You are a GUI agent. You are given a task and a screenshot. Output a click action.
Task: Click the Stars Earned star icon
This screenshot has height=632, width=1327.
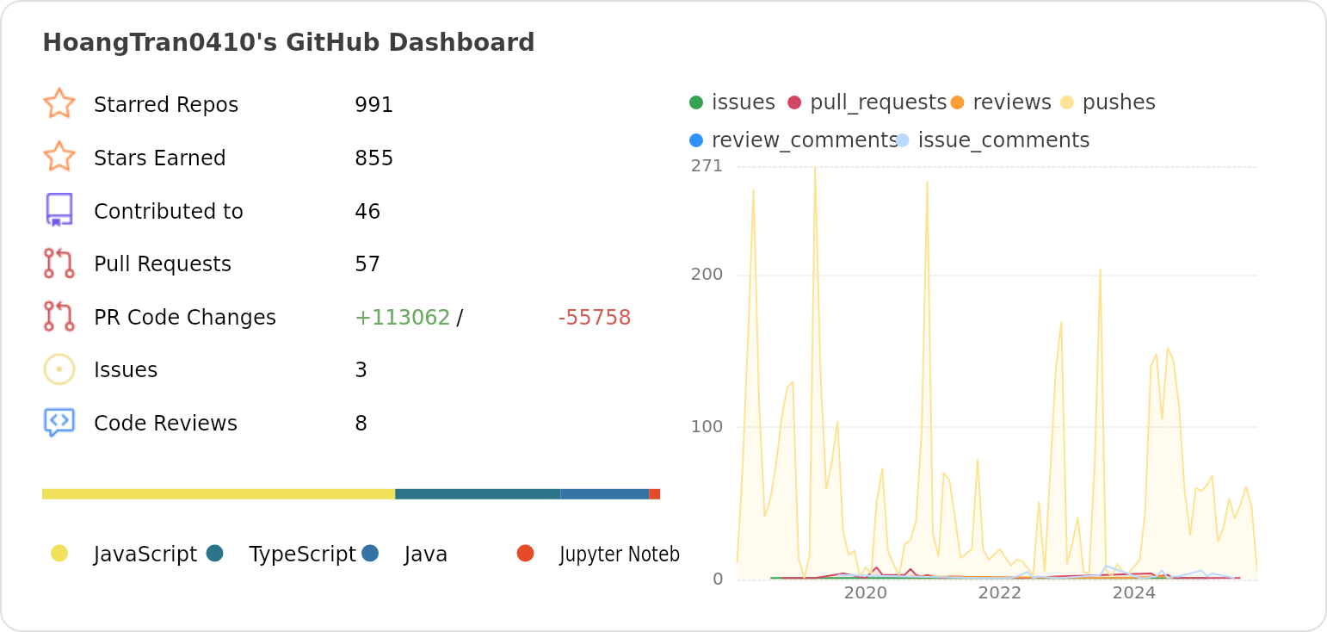click(59, 157)
